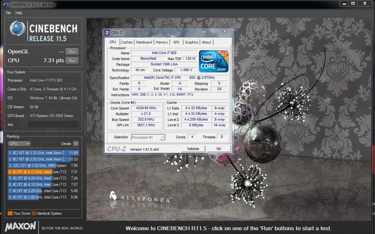The width and height of the screenshot is (375, 234).
Task: Click the Details arrow button in Ranking
Action: point(76,144)
